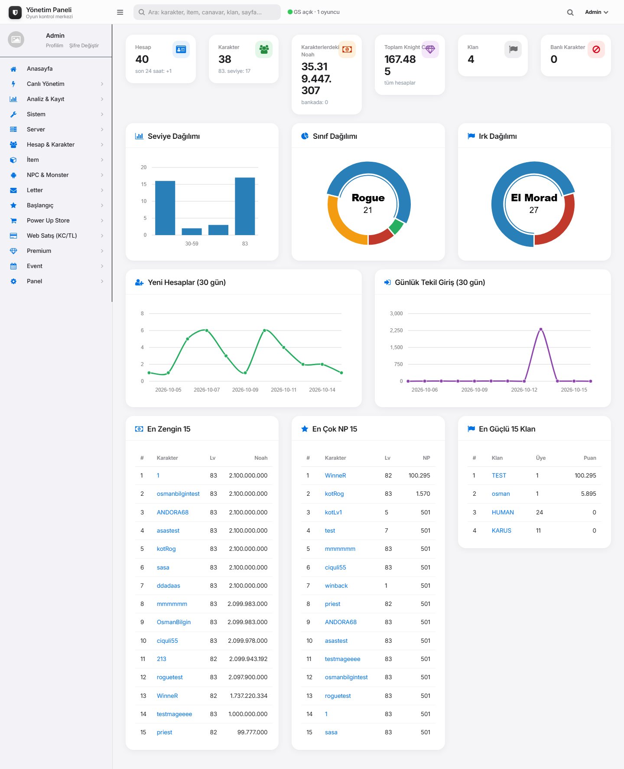Open Canlı Yönetim menu item

tap(56, 84)
